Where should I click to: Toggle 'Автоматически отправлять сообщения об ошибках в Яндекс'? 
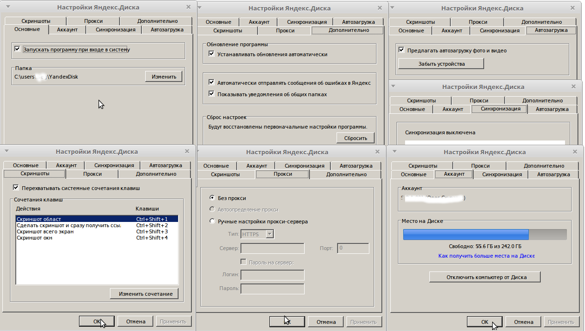212,82
